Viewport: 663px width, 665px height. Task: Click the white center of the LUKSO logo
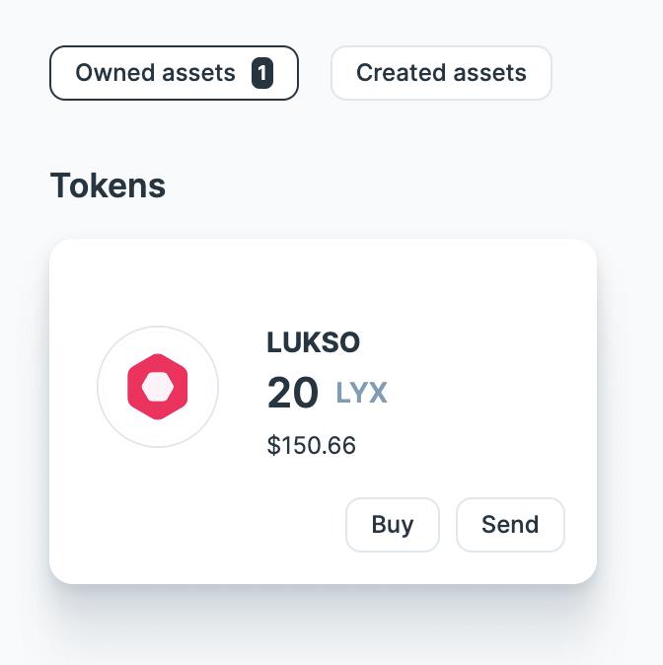tap(158, 387)
